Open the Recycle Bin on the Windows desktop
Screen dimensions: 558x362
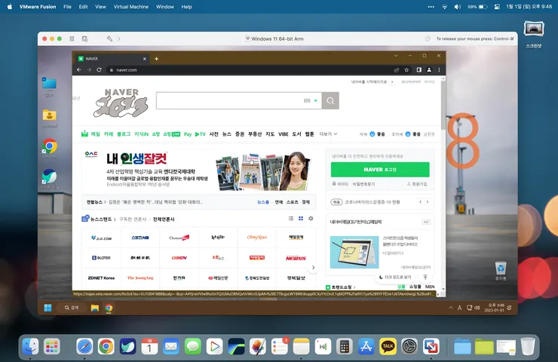click(x=501, y=270)
